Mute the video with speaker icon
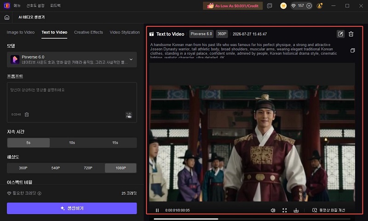Screen dimensions: 368x221 [x=273, y=210]
